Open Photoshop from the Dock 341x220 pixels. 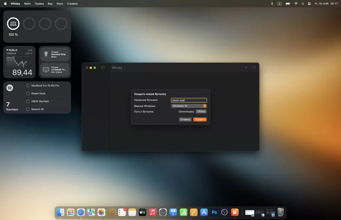[214, 212]
